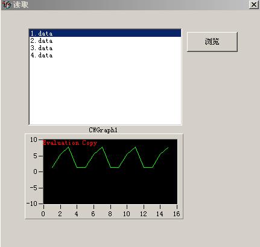
Task: Click the CWGraph1 caption label
Action: pyautogui.click(x=103, y=130)
